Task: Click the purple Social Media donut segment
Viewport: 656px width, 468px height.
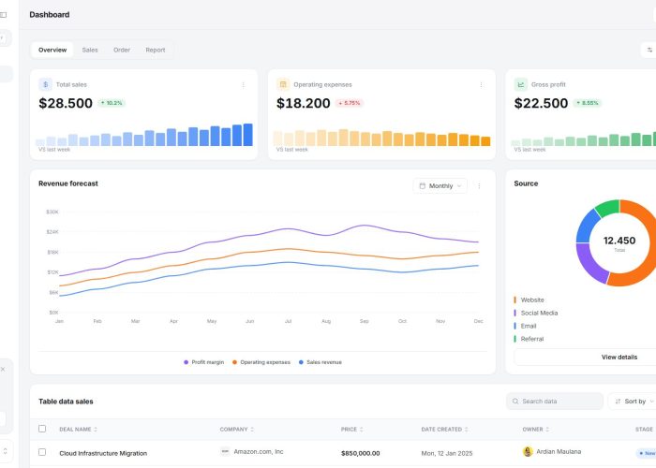Action: click(589, 262)
